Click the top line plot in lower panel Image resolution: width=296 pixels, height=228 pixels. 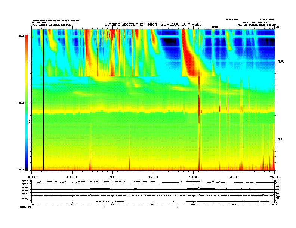[153, 182]
